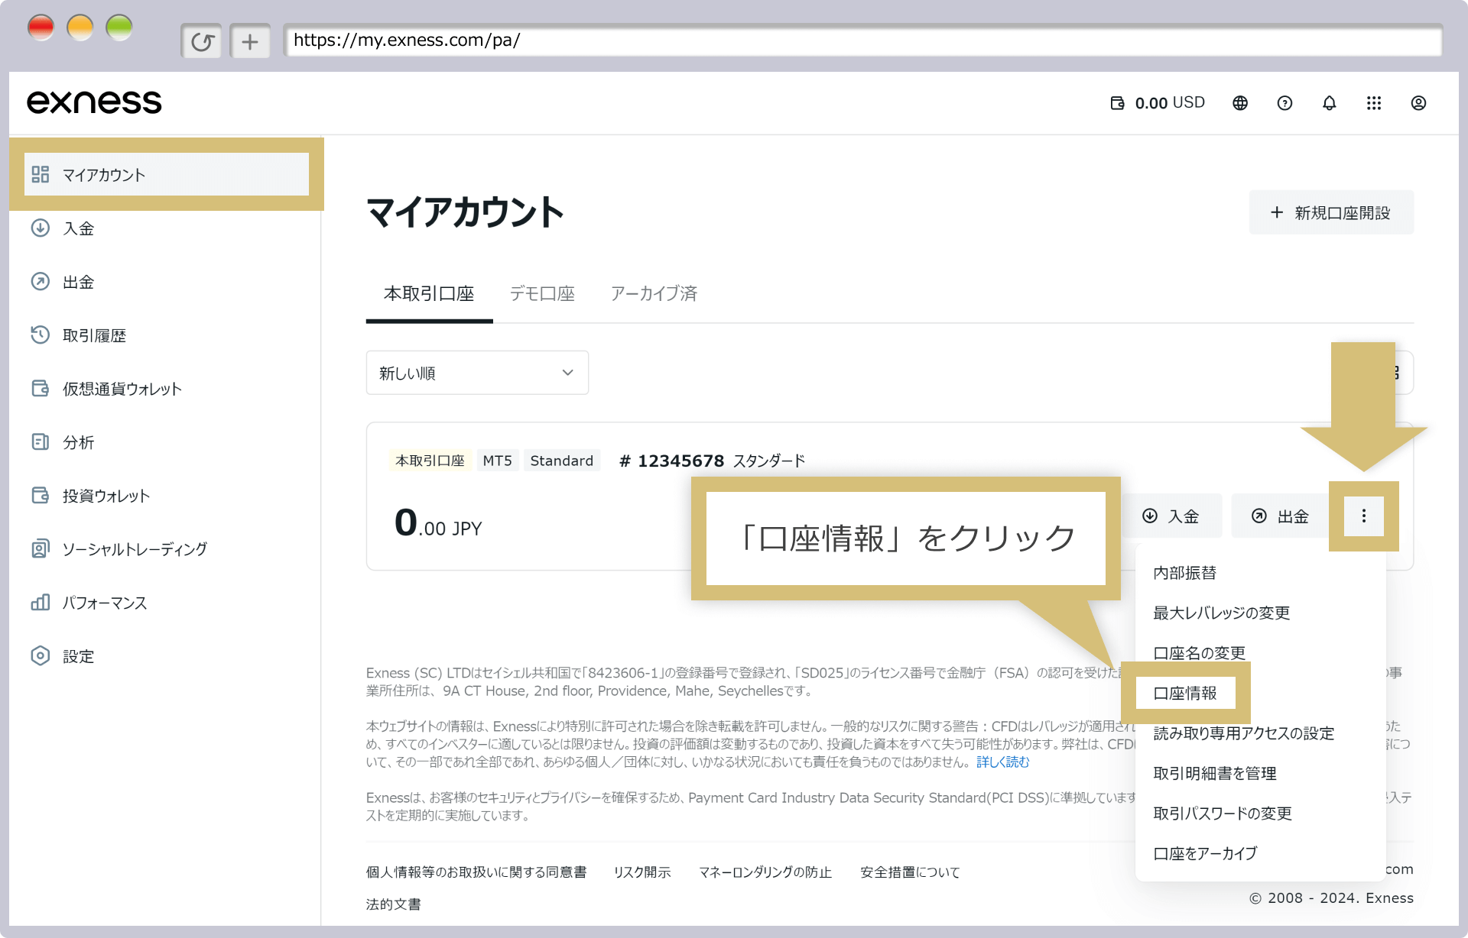This screenshot has height=938, width=1468.
Task: Open the マネーロンダリングの防止 footer link
Action: pyautogui.click(x=765, y=872)
